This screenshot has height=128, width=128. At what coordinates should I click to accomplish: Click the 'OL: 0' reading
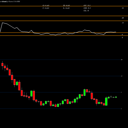pos(86,11)
